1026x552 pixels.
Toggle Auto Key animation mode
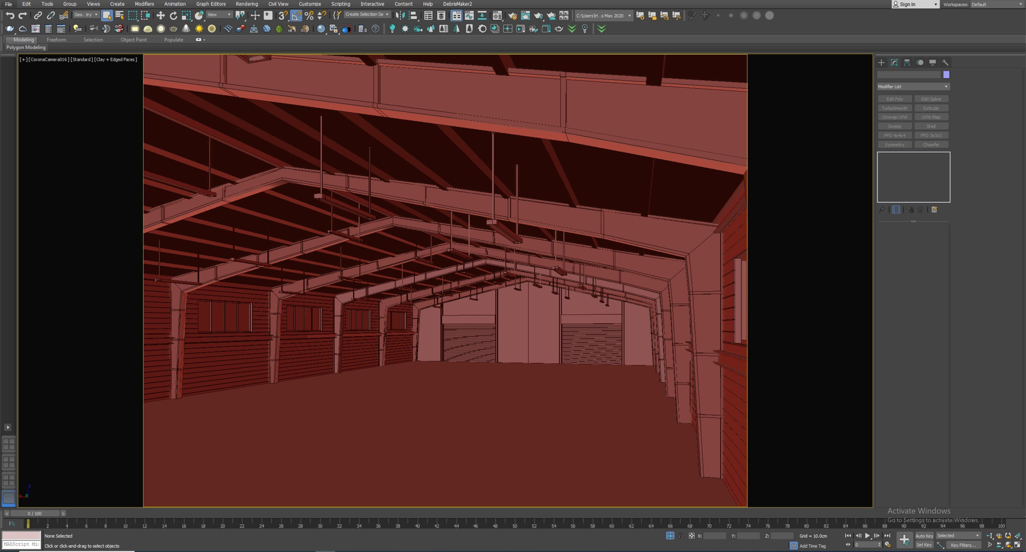click(924, 536)
